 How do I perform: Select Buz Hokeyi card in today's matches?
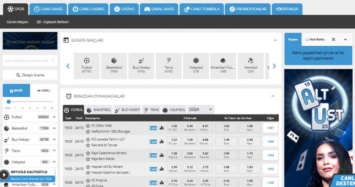coord(141,66)
